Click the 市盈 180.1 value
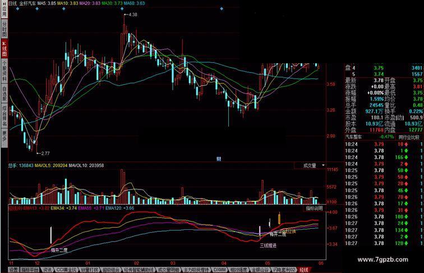The height and width of the screenshot is (273, 424). click(x=377, y=118)
